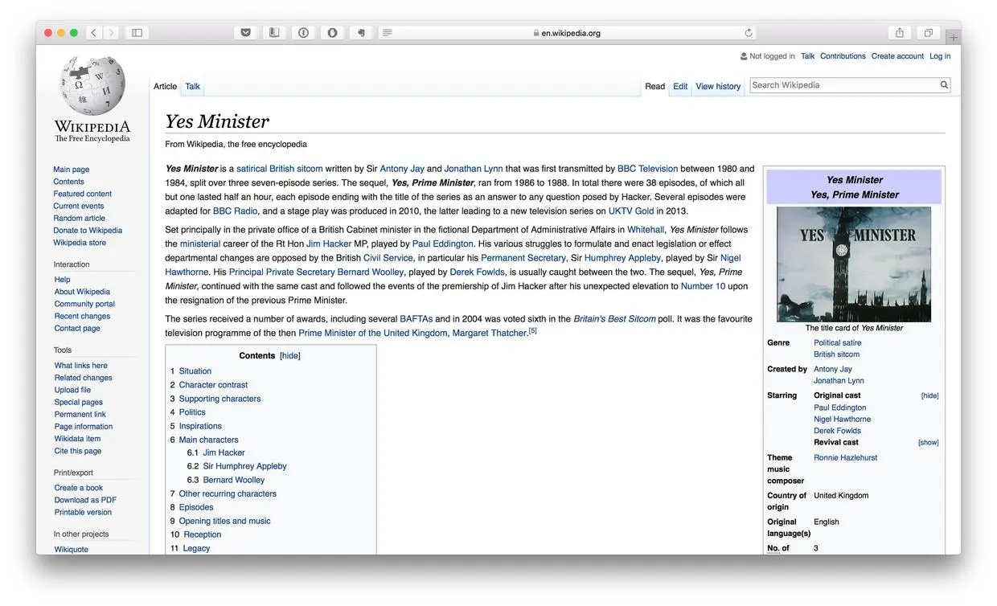This screenshot has height=606, width=997.
Task: Select the Read tab
Action: 655,86
